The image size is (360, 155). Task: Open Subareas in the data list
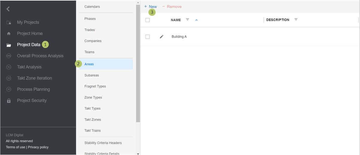[x=92, y=75]
